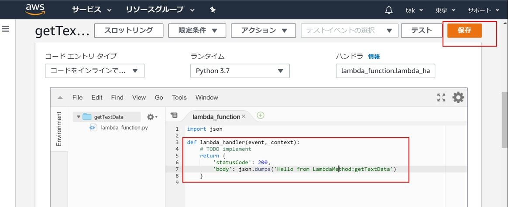Open editor preferences gear icon
Screen dimensions: 508x207
(x=458, y=97)
